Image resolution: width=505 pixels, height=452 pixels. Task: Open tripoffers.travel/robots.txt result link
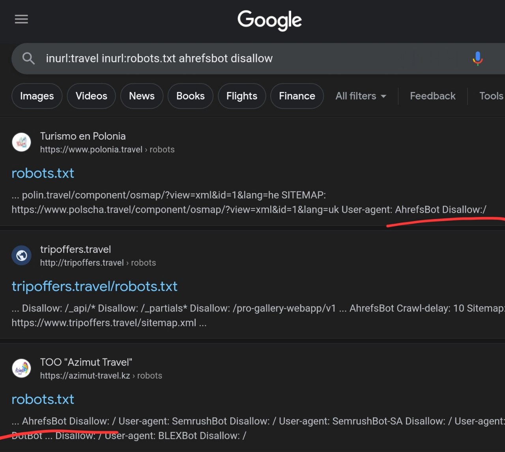[94, 286]
